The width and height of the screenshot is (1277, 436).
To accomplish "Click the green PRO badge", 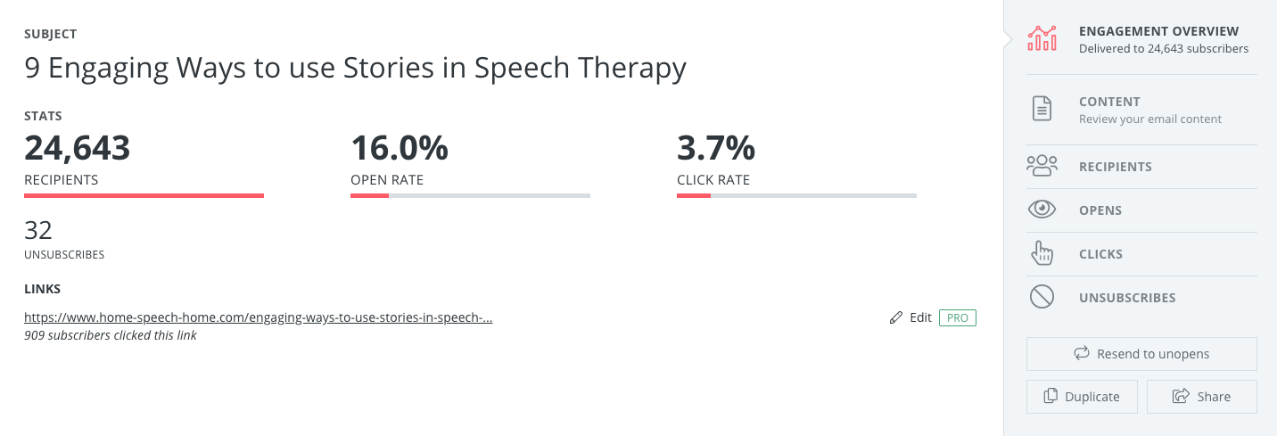I will coord(958,317).
